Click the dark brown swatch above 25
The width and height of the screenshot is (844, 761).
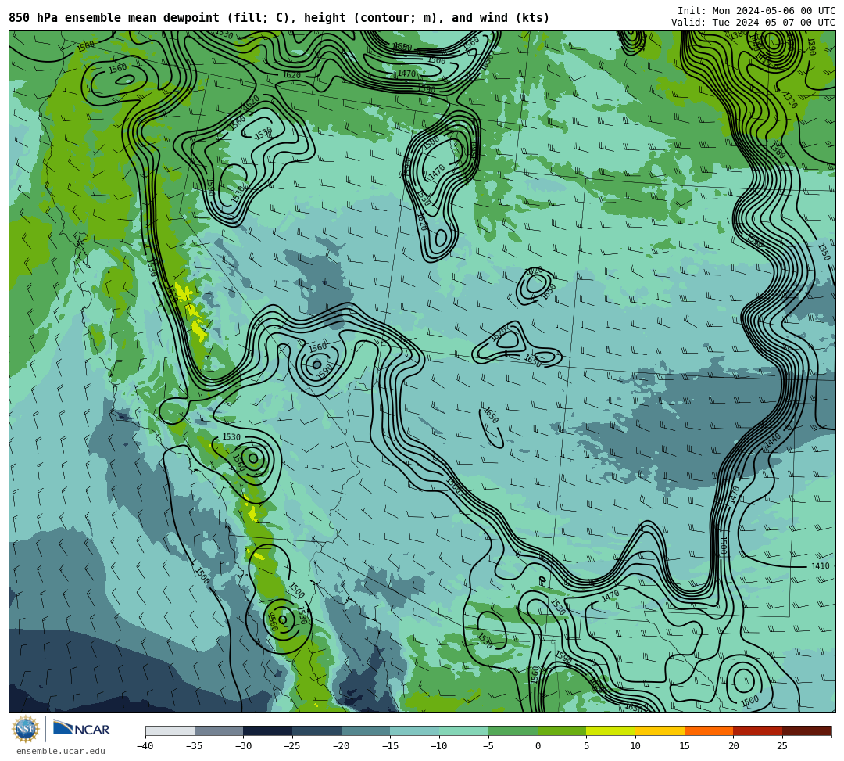tap(806, 730)
